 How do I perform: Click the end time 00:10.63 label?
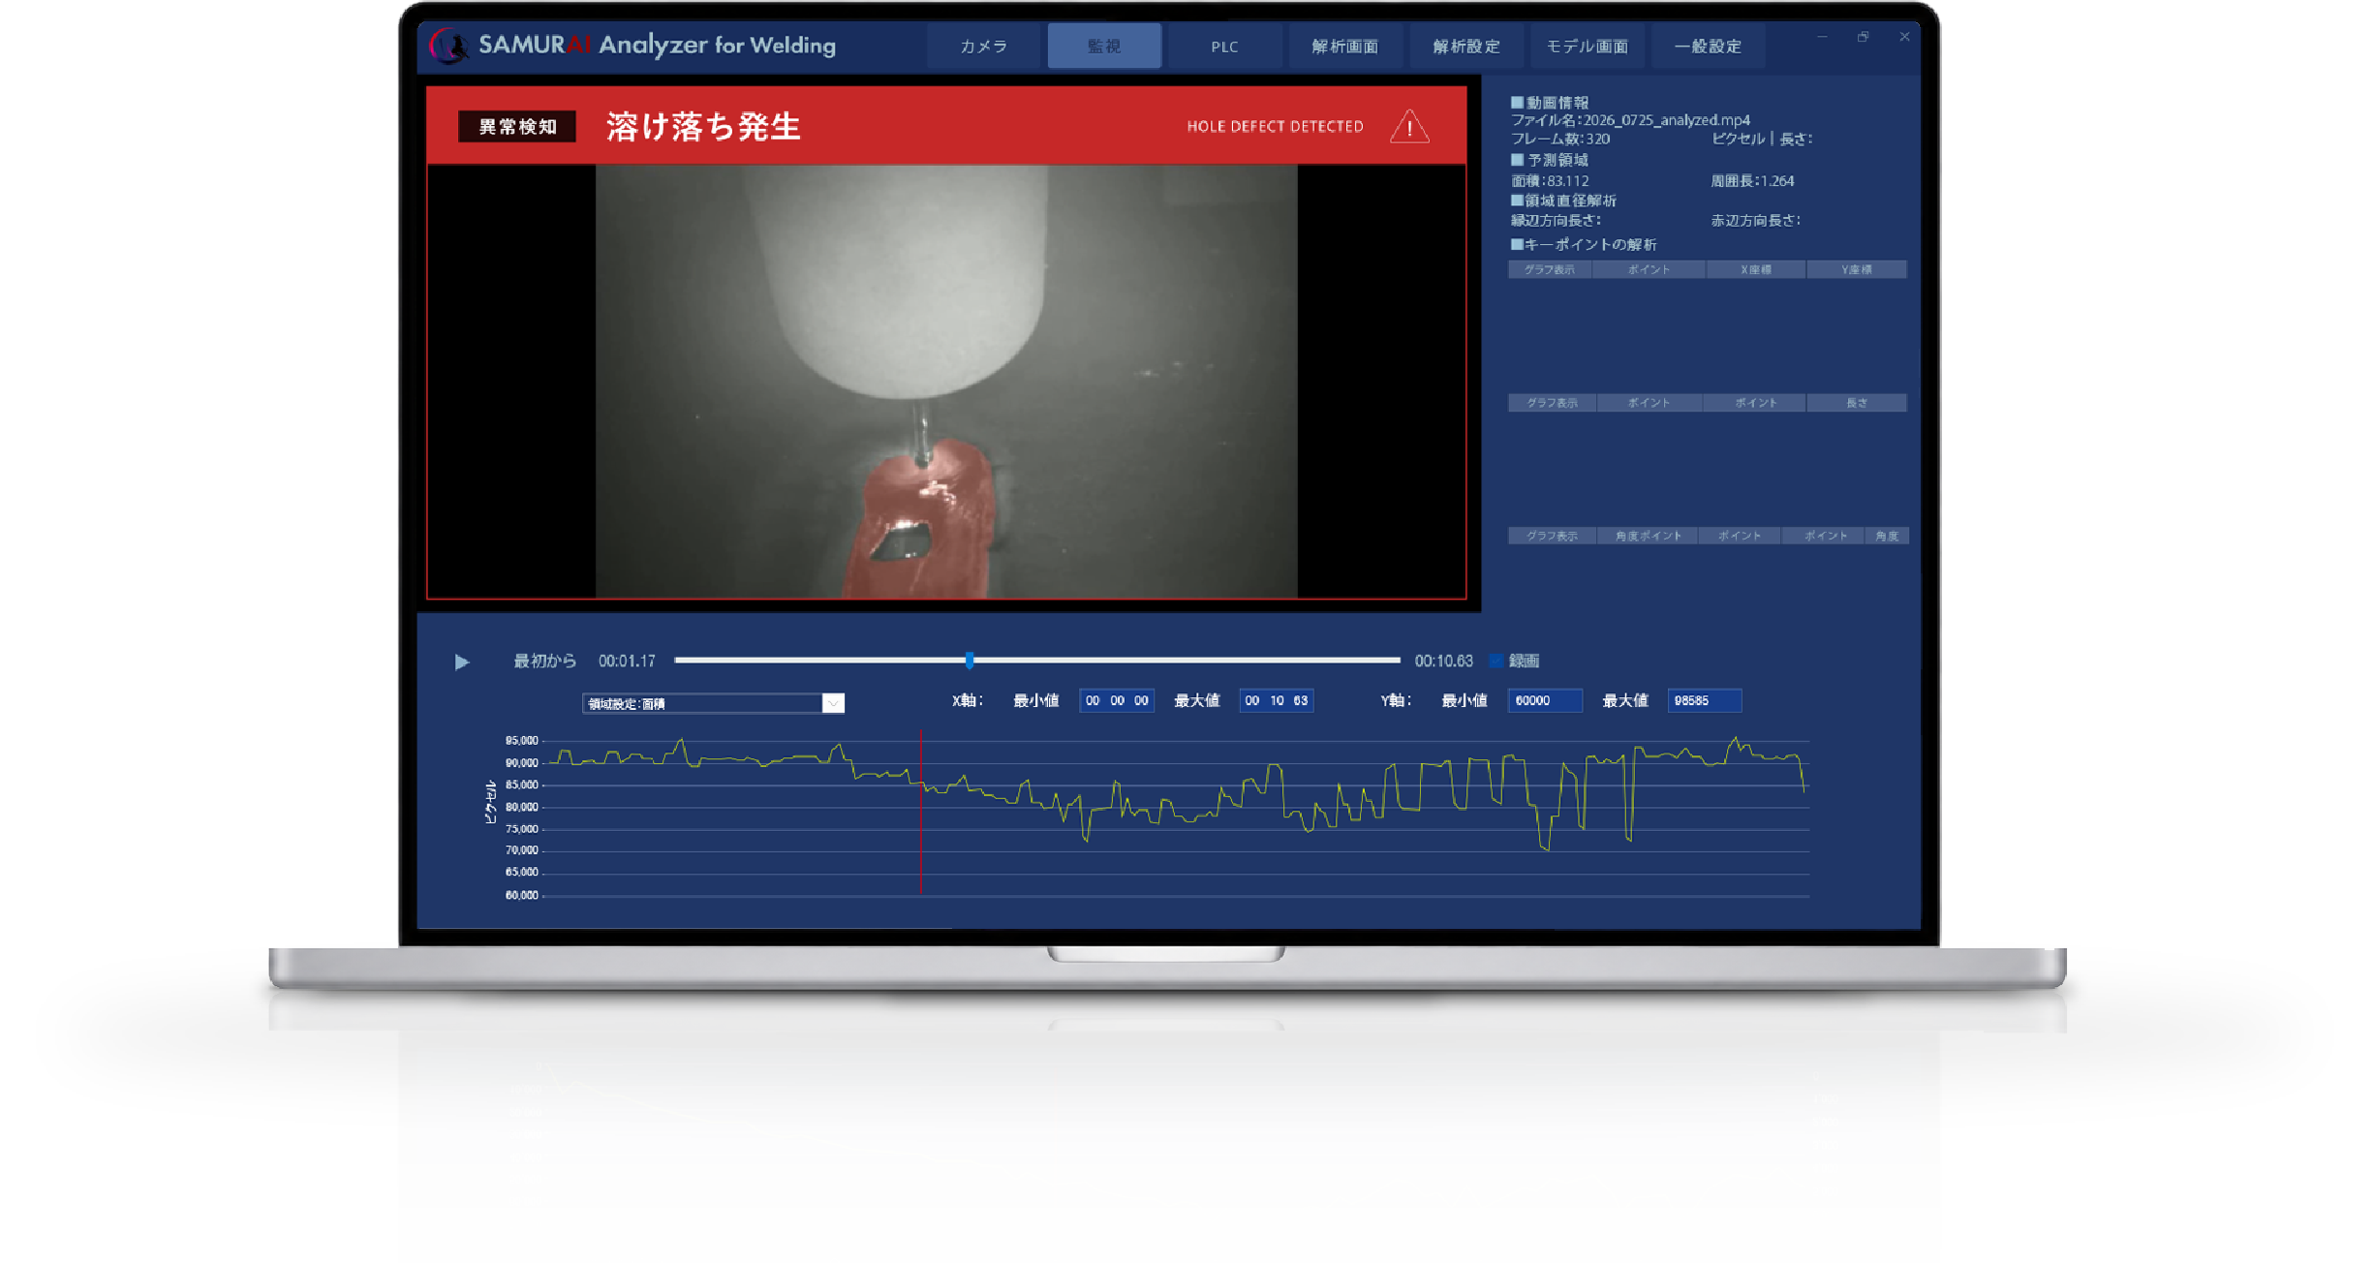pos(1443,661)
